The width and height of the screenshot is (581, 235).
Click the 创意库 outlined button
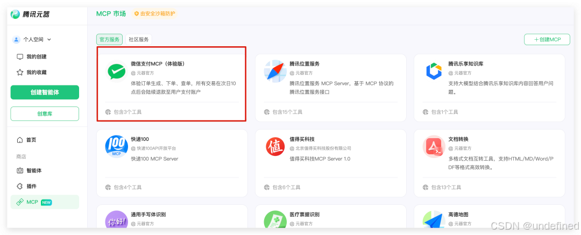45,114
